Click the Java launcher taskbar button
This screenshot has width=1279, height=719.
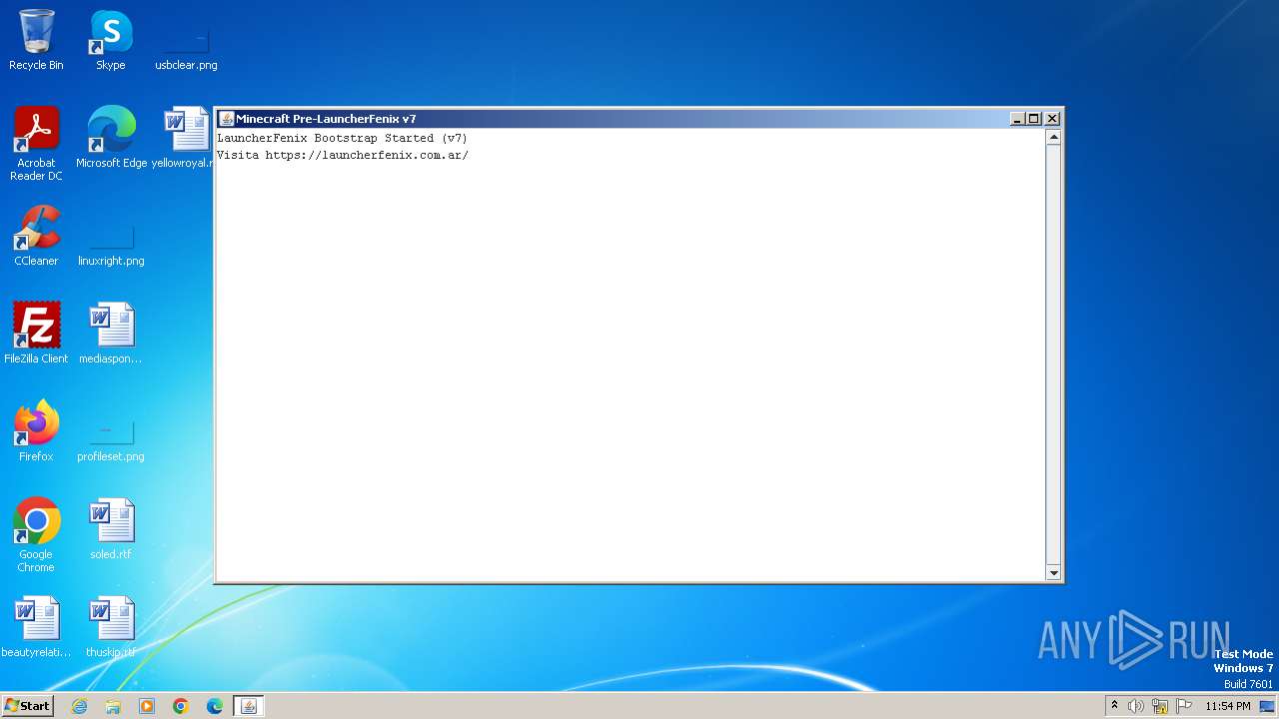coord(249,706)
